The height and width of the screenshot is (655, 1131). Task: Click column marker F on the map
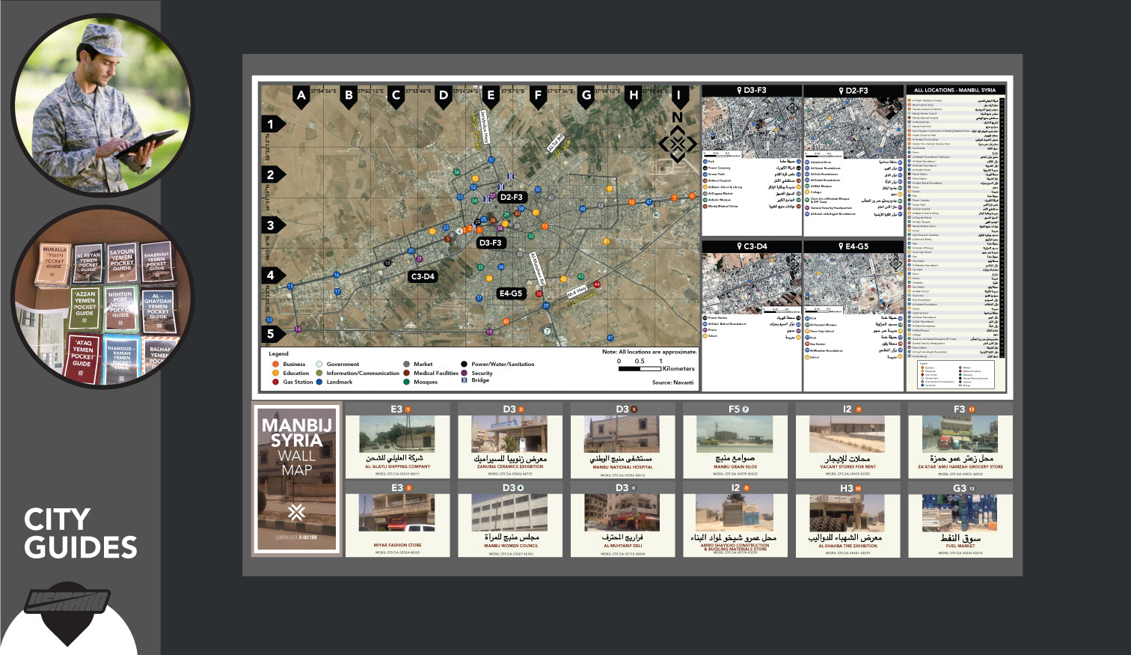tap(538, 97)
